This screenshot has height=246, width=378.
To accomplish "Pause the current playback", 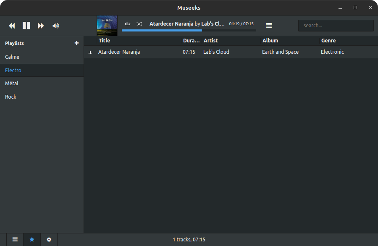I will point(26,26).
